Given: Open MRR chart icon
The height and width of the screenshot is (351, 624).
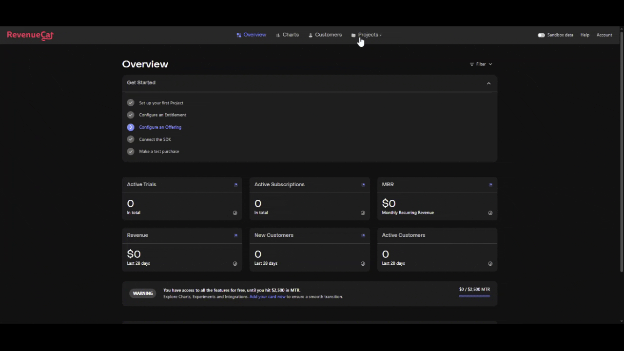Looking at the screenshot, I should point(490,185).
